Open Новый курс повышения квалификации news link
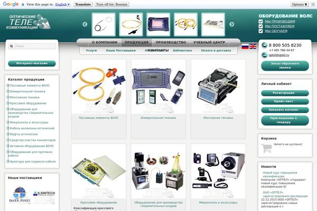 [x=280, y=175]
